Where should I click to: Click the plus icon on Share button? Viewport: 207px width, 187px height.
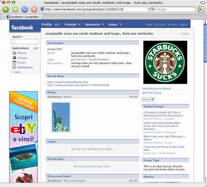(x=152, y=100)
